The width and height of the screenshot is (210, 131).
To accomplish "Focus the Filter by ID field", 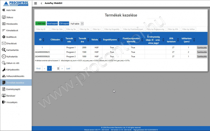I will click(42, 29).
